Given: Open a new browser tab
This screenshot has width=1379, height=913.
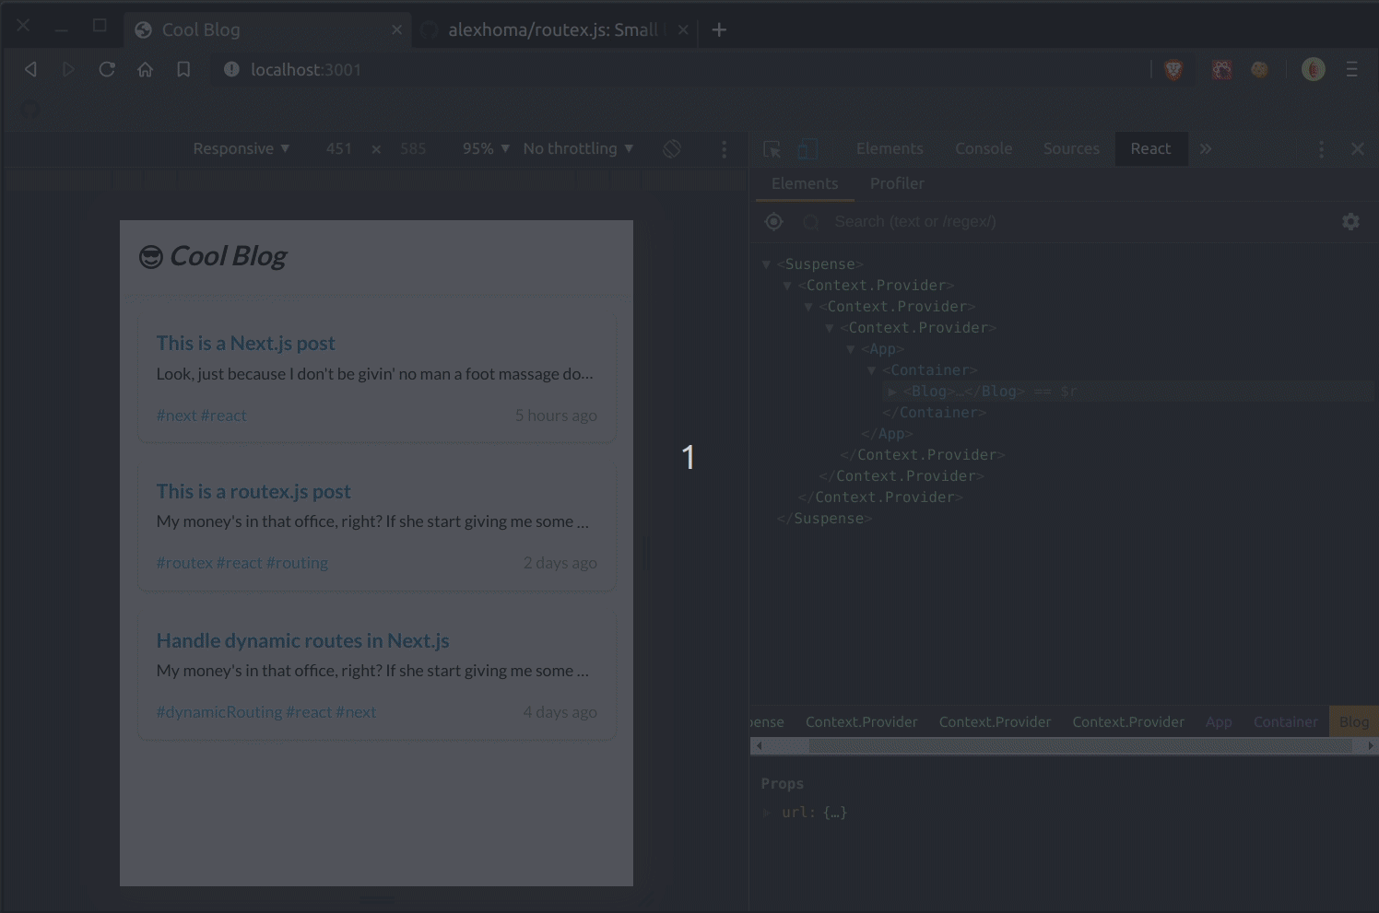Looking at the screenshot, I should [x=719, y=29].
